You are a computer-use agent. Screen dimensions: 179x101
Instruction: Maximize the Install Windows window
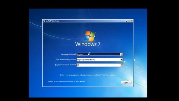point(129,21)
